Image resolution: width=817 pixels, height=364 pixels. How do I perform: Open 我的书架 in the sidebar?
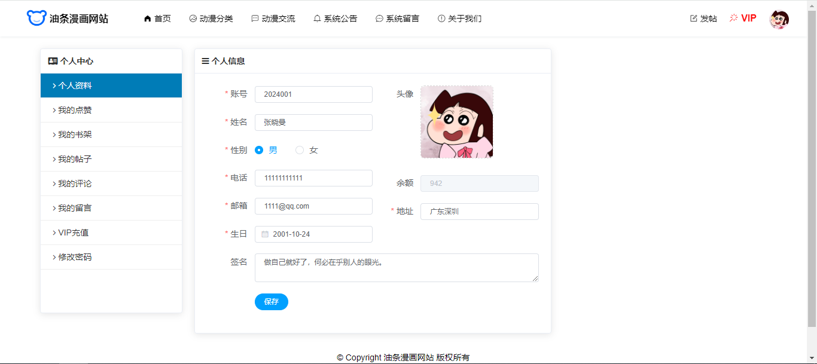tap(111, 134)
